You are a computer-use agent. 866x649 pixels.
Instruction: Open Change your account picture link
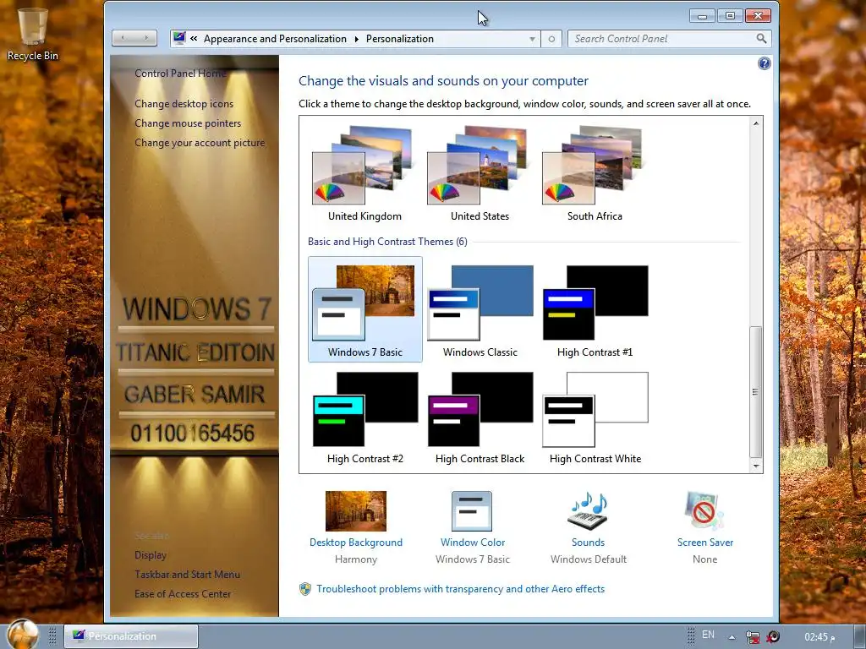(200, 142)
